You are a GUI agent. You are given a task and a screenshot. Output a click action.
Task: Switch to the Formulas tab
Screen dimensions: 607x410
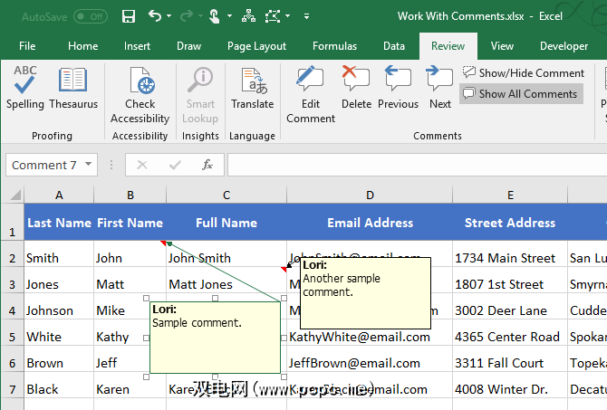tap(334, 46)
